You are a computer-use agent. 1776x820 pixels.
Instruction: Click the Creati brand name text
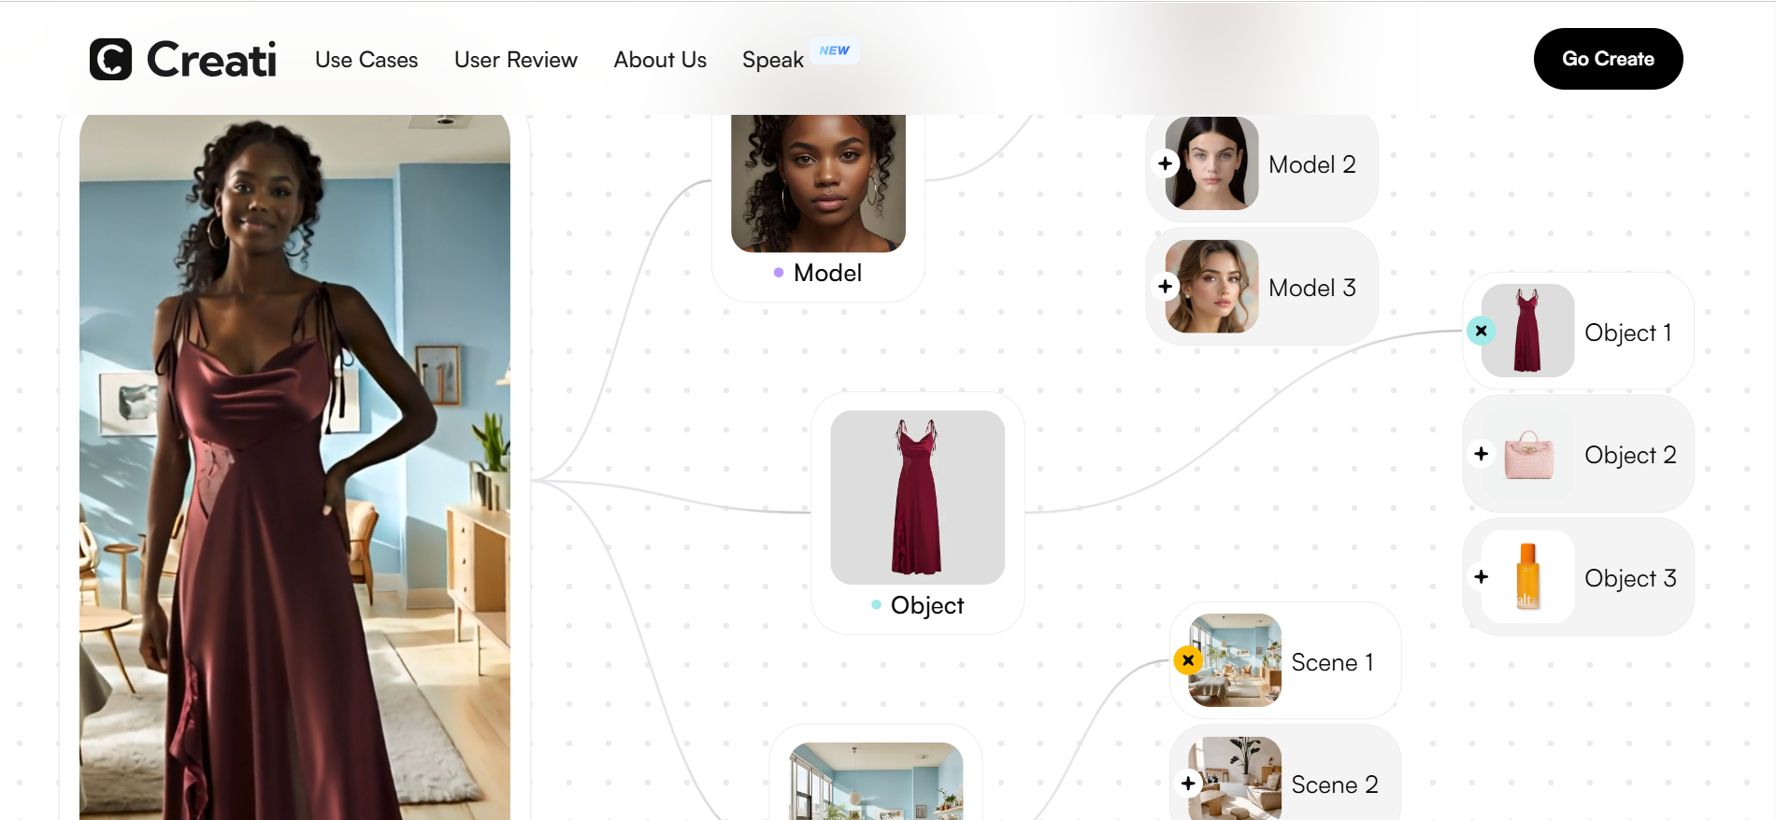[212, 60]
